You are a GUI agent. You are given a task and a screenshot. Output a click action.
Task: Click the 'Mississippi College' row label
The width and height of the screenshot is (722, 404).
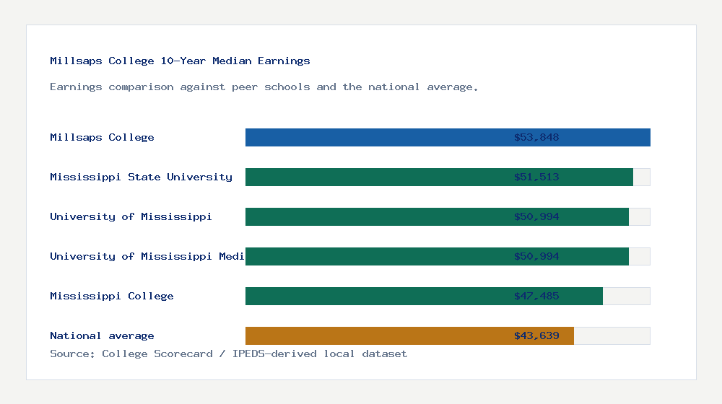pyautogui.click(x=111, y=296)
